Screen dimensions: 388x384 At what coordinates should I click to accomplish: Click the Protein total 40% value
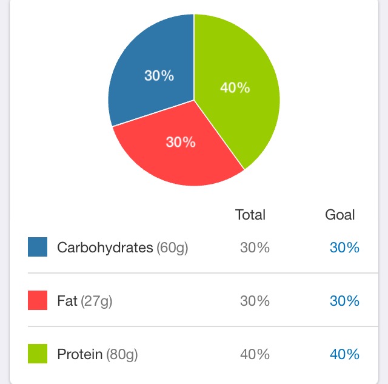point(255,354)
